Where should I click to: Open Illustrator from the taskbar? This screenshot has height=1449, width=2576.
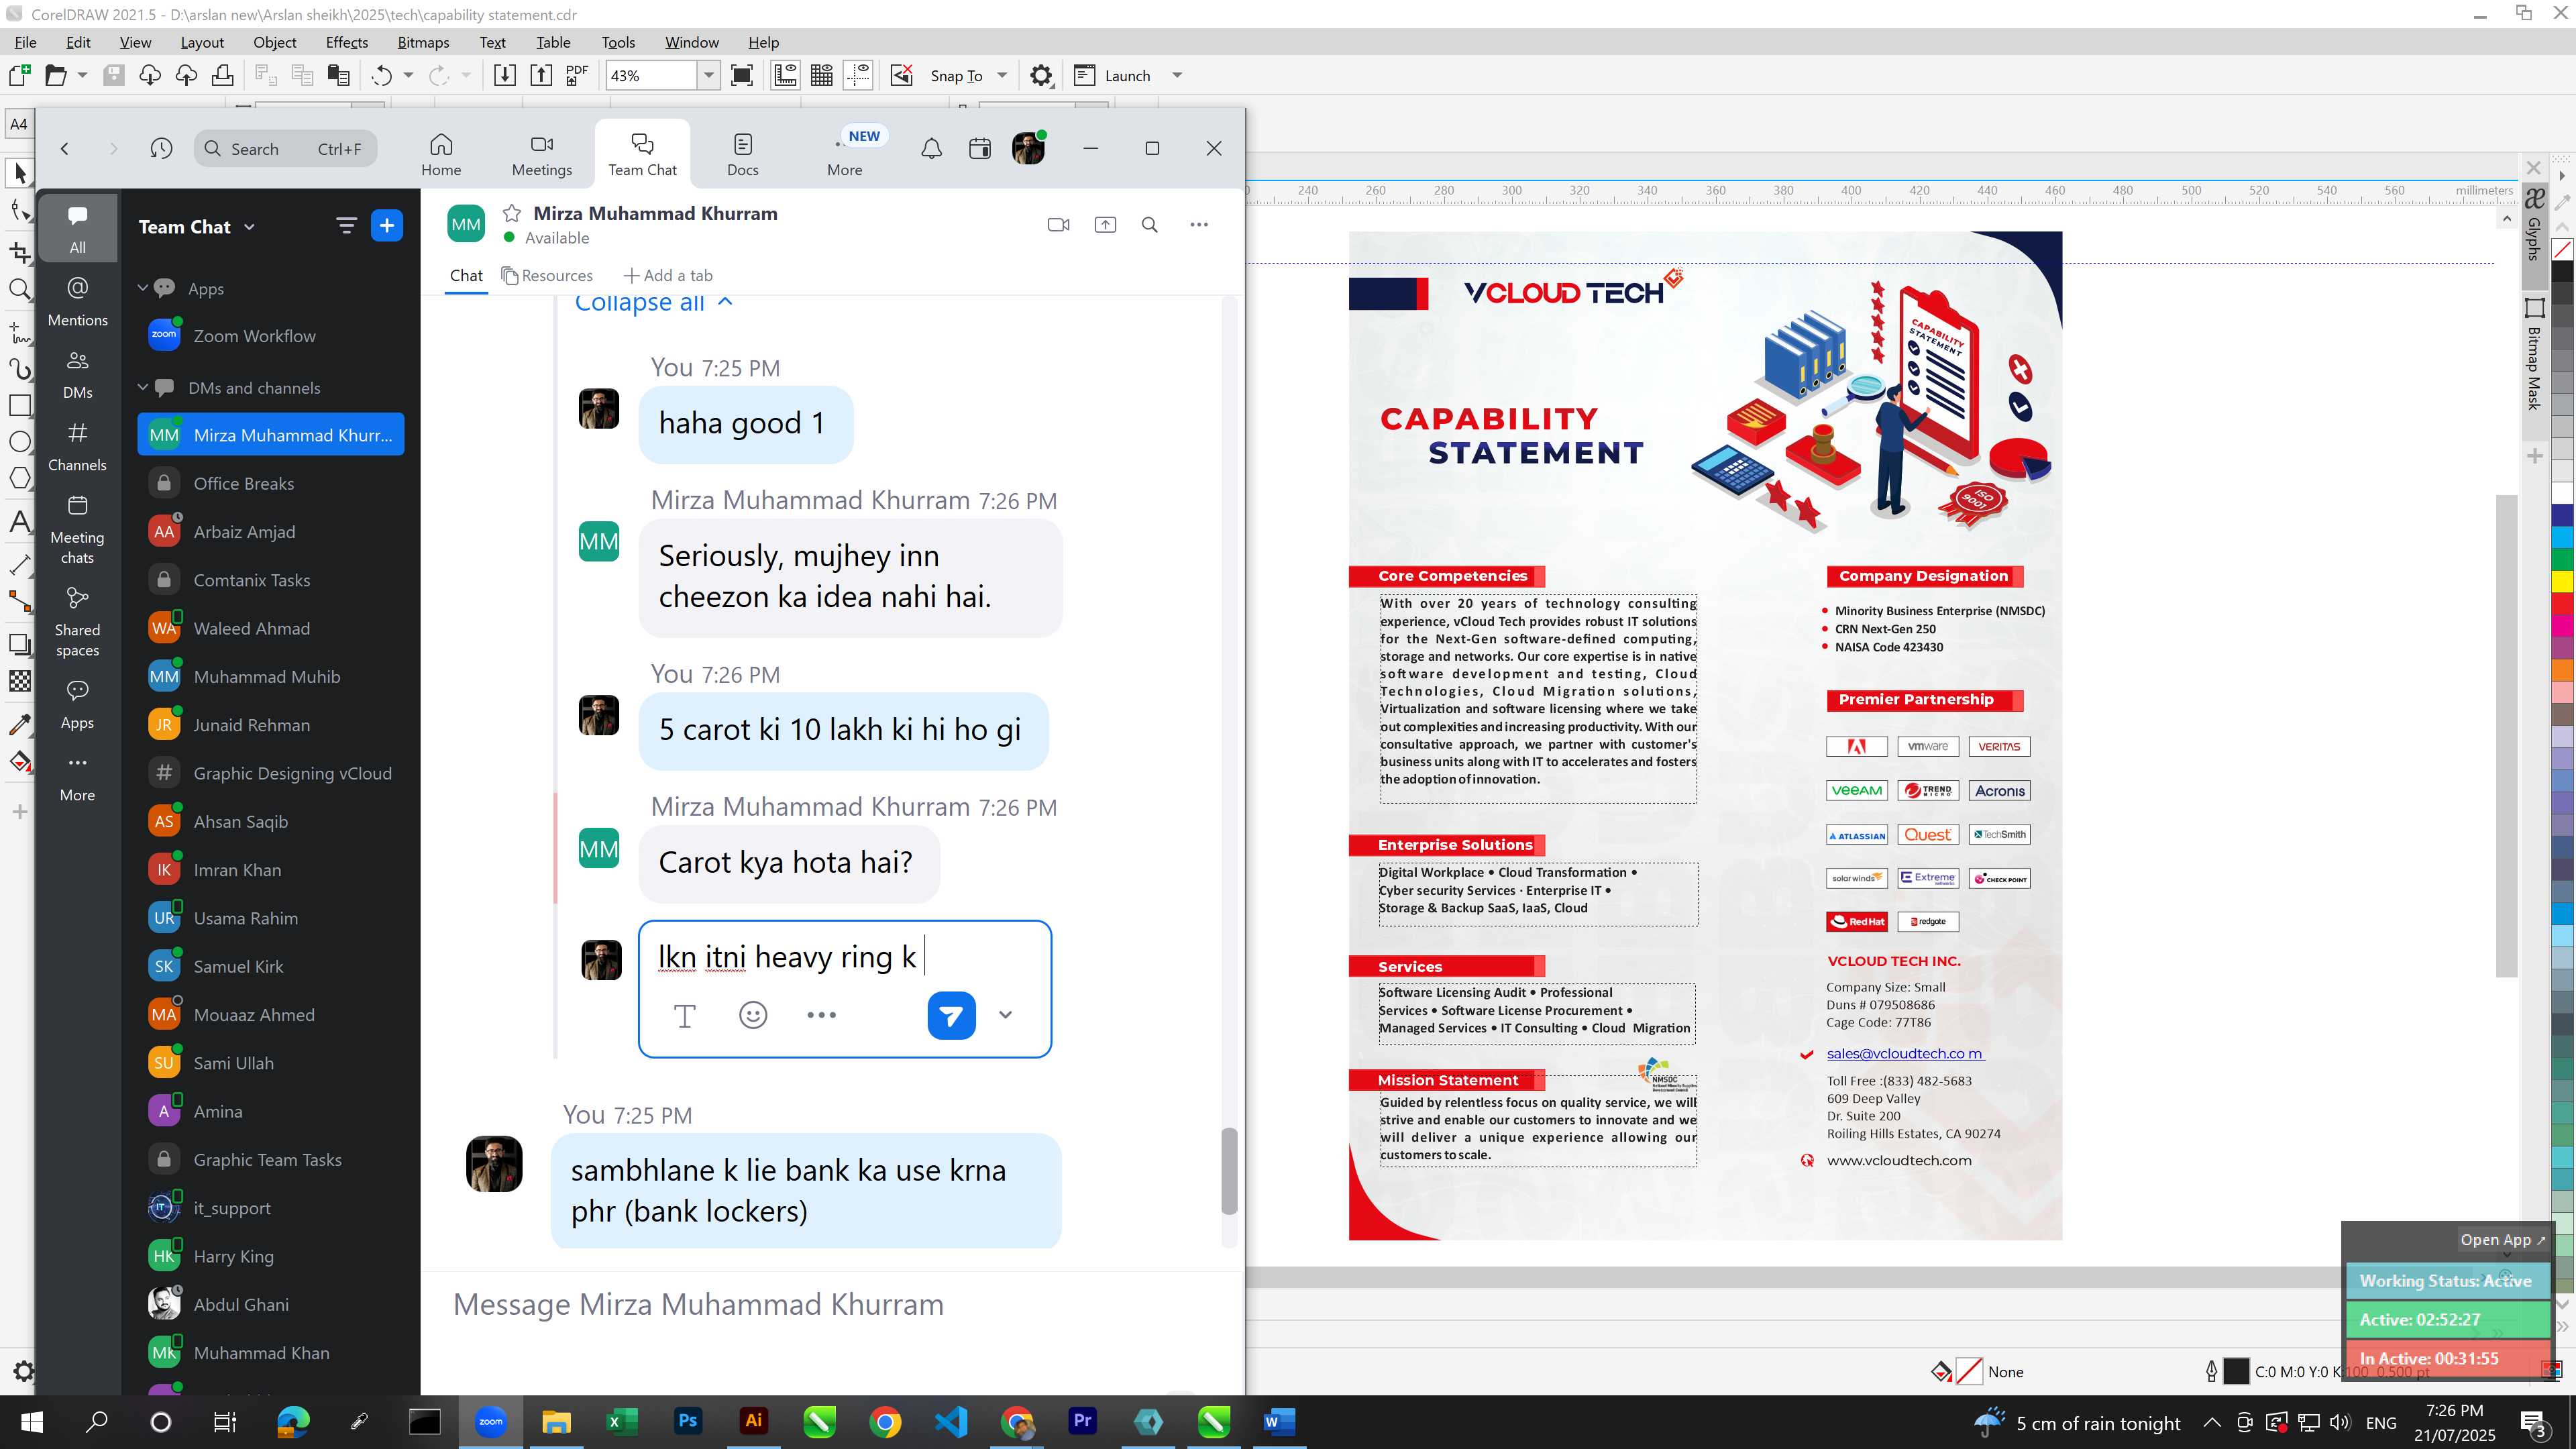pos(753,1422)
